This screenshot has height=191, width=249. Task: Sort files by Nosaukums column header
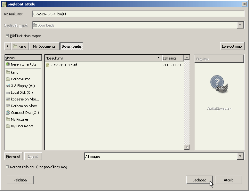[103, 58]
